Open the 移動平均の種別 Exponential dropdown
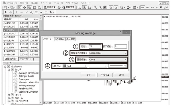This screenshot has height=106, width=171. [108, 53]
